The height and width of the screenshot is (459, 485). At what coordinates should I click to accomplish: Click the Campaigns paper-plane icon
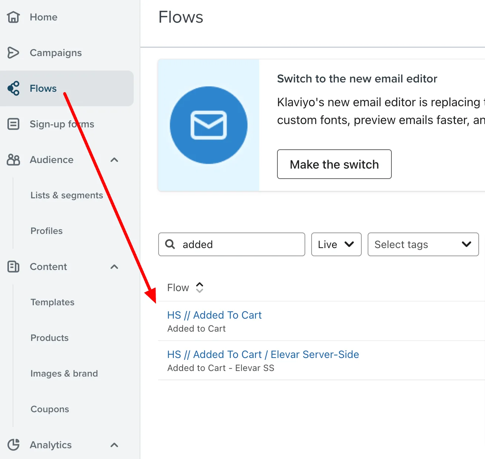pos(13,53)
